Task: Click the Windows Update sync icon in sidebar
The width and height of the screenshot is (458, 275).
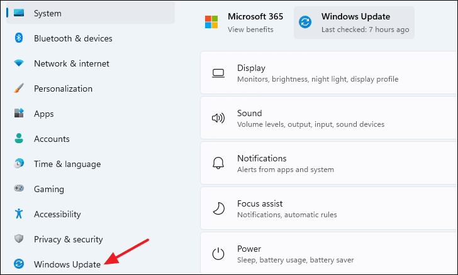Action: pyautogui.click(x=19, y=264)
